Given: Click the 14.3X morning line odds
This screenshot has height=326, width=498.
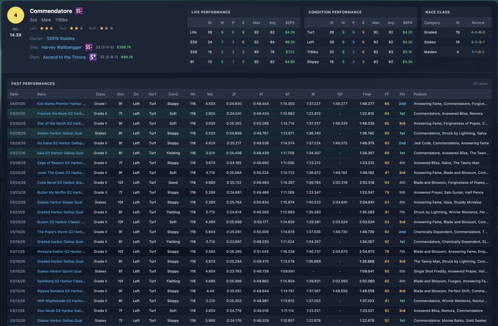Looking at the screenshot, I should [x=15, y=35].
